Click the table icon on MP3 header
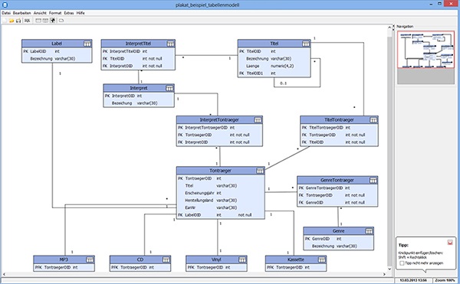This screenshot has height=284, width=460. pyautogui.click(x=90, y=260)
